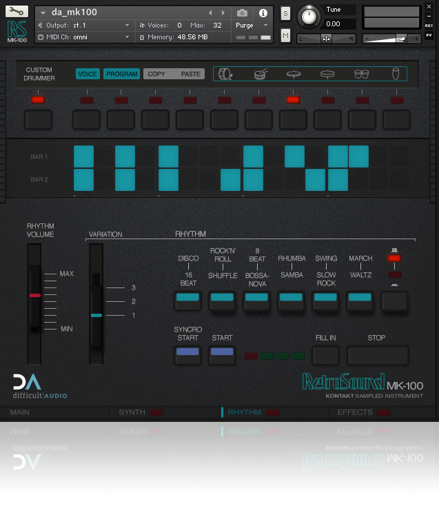Go to previous preset with left arrow
The image size is (439, 517).
(210, 13)
